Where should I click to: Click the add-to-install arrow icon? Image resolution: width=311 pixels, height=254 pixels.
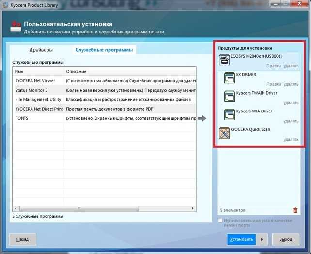coord(202,118)
